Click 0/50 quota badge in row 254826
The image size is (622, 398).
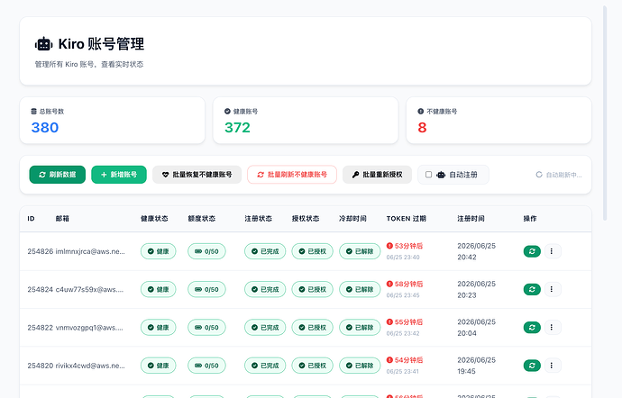[206, 251]
